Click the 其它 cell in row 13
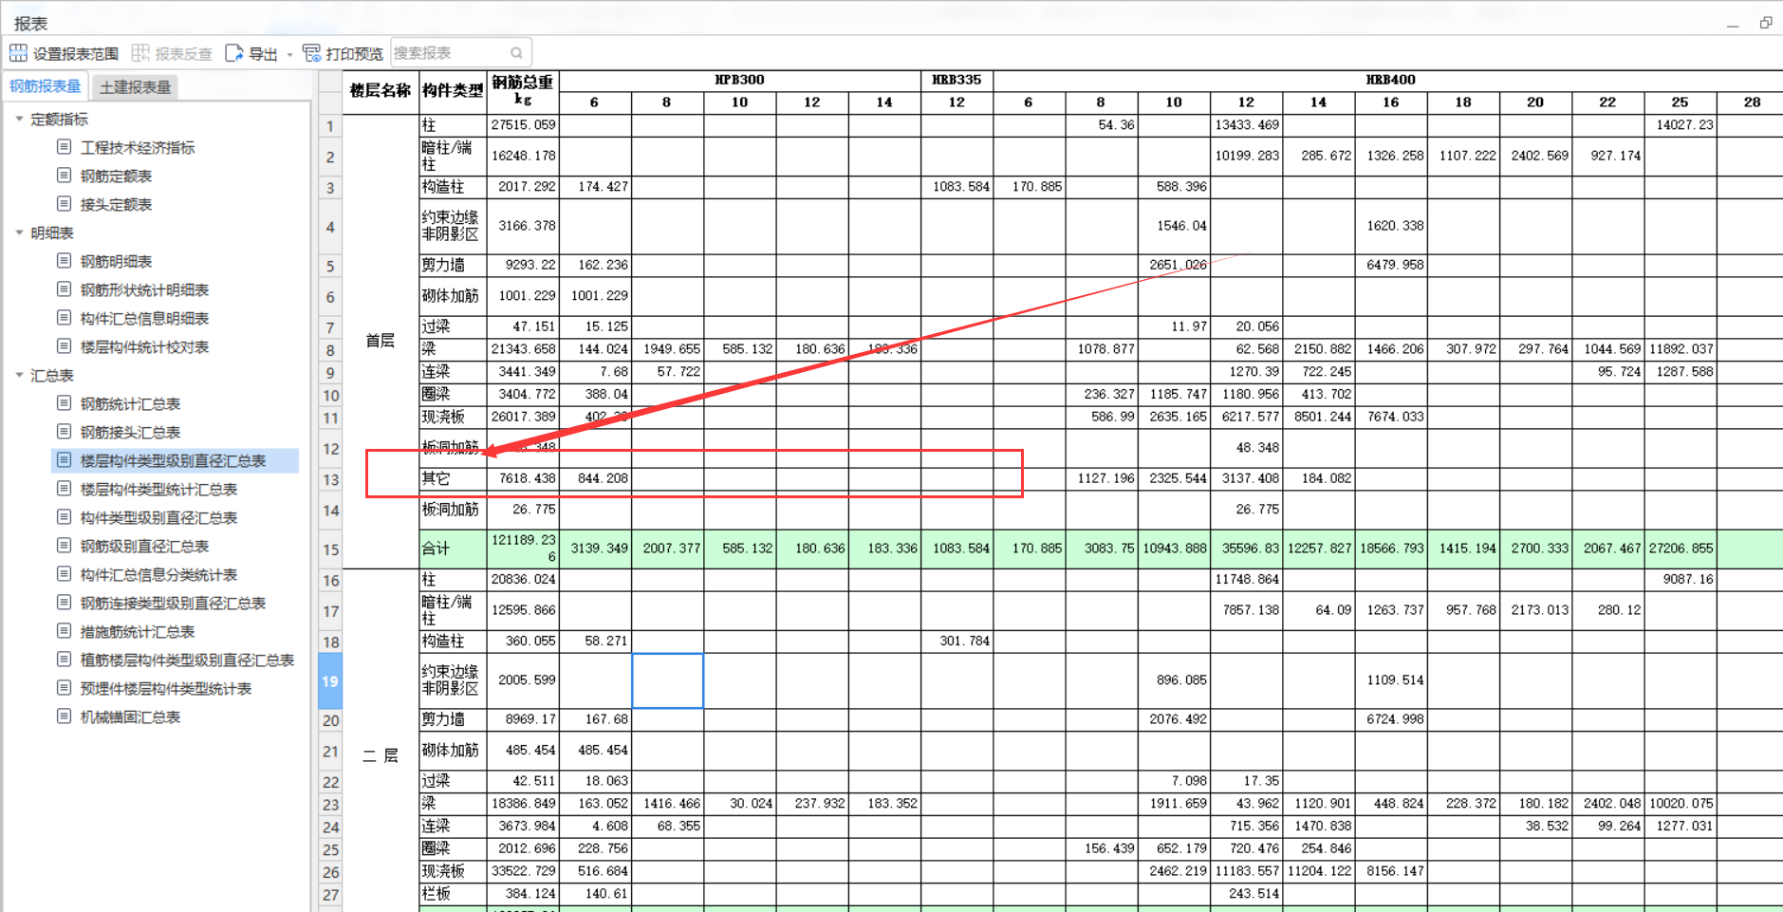This screenshot has height=912, width=1783. point(453,479)
